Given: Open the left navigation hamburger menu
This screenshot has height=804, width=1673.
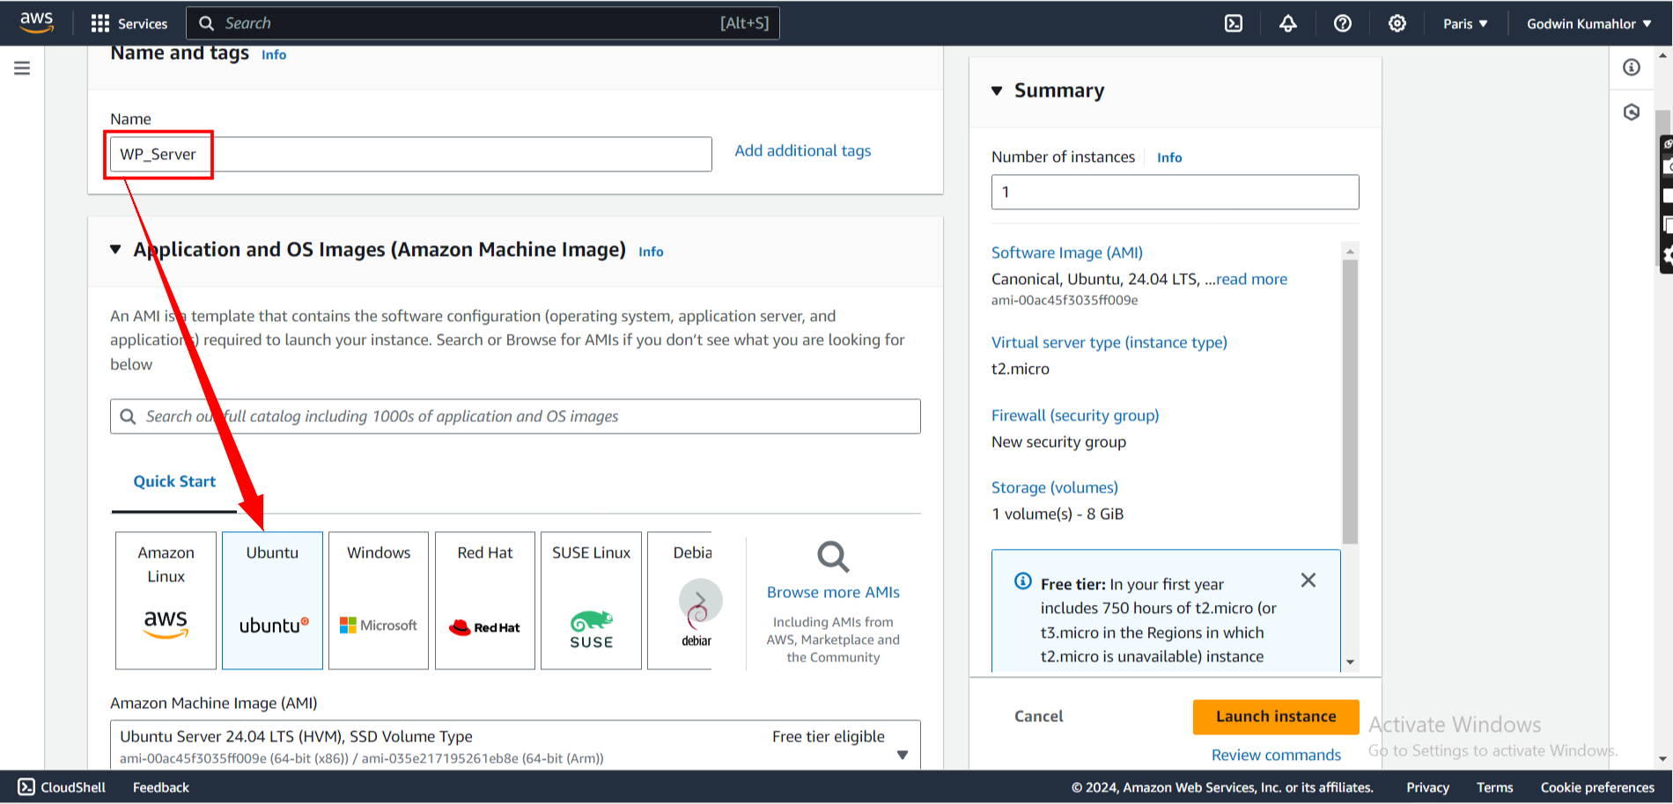Looking at the screenshot, I should [22, 68].
